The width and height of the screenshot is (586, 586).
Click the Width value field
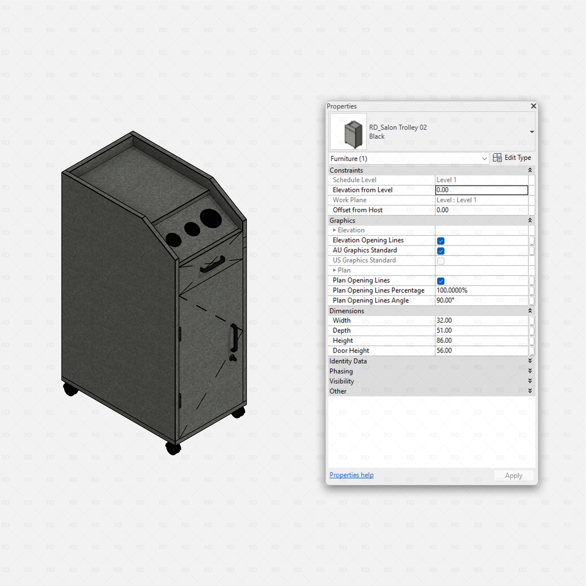[x=481, y=321]
